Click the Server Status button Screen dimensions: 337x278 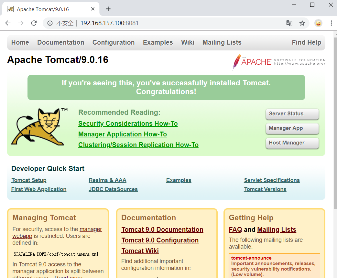coord(292,114)
